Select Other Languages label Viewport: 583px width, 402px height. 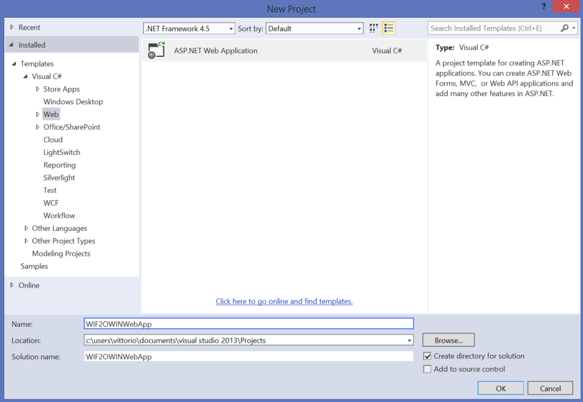pos(59,228)
